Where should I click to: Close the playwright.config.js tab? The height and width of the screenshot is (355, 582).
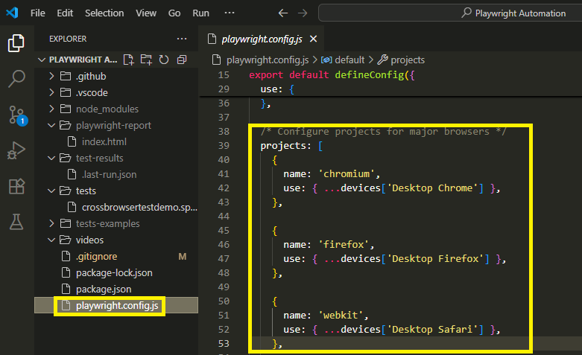click(x=313, y=39)
